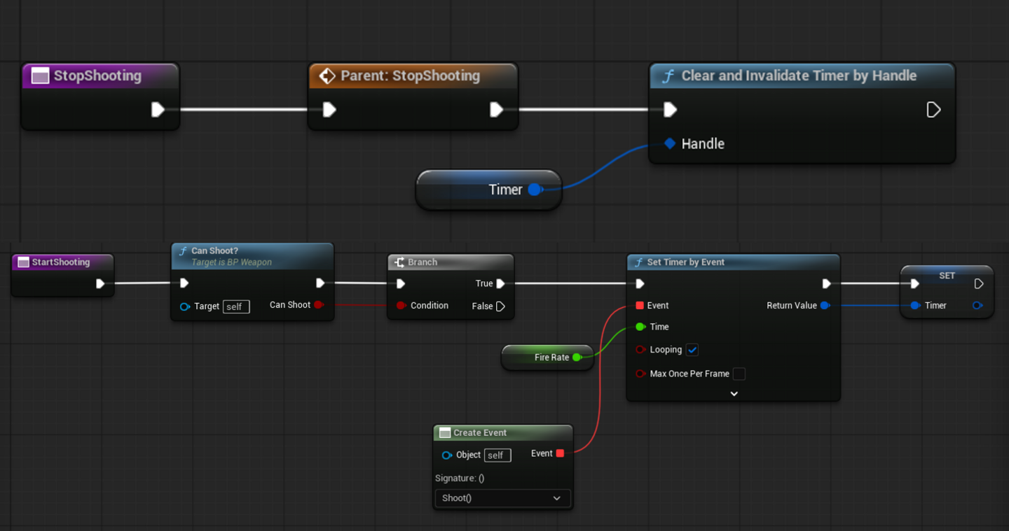This screenshot has width=1009, height=531.
Task: Uncheck the Looping checkbox
Action: [692, 350]
